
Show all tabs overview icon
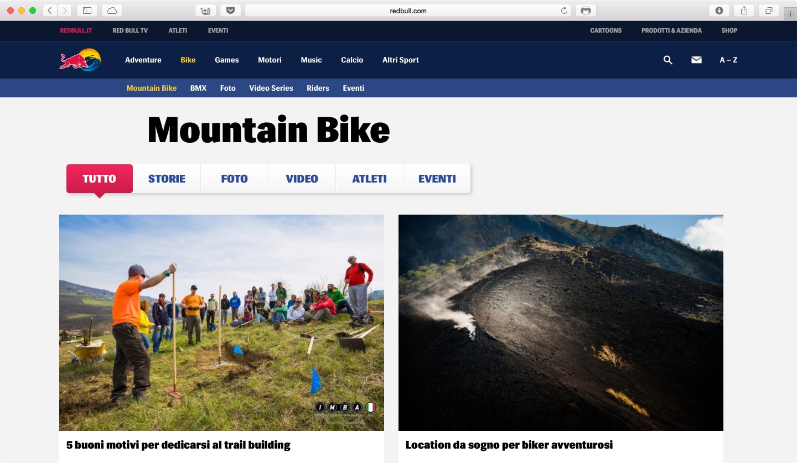(769, 11)
